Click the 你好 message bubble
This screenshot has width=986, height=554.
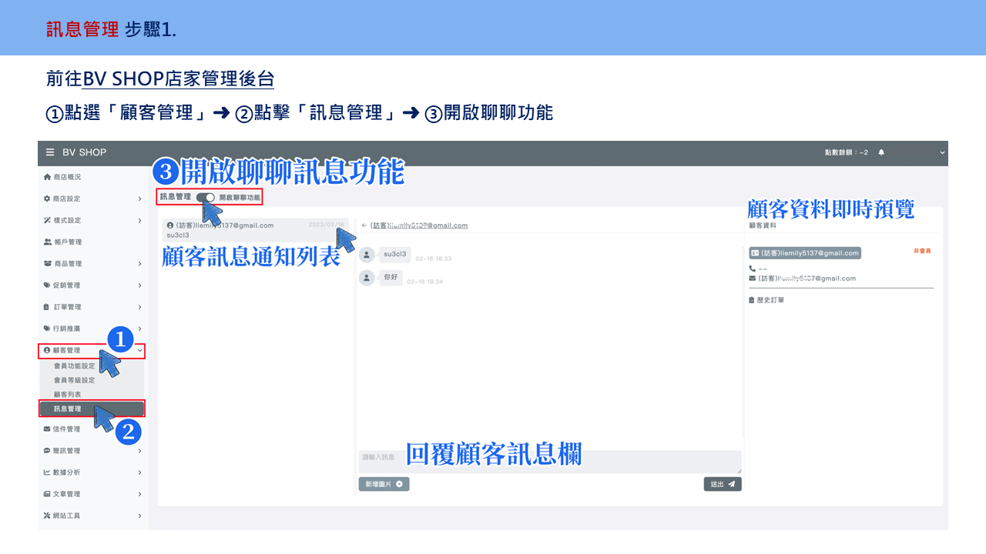pyautogui.click(x=391, y=277)
